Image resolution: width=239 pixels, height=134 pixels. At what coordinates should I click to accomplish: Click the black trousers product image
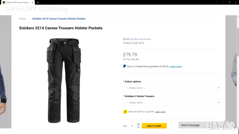coord(63,80)
